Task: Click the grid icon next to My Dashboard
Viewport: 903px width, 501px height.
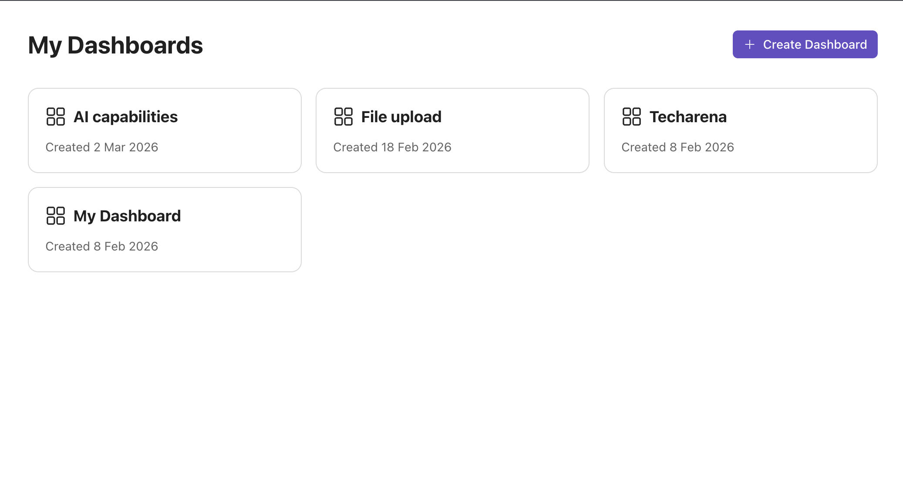Action: 56,216
